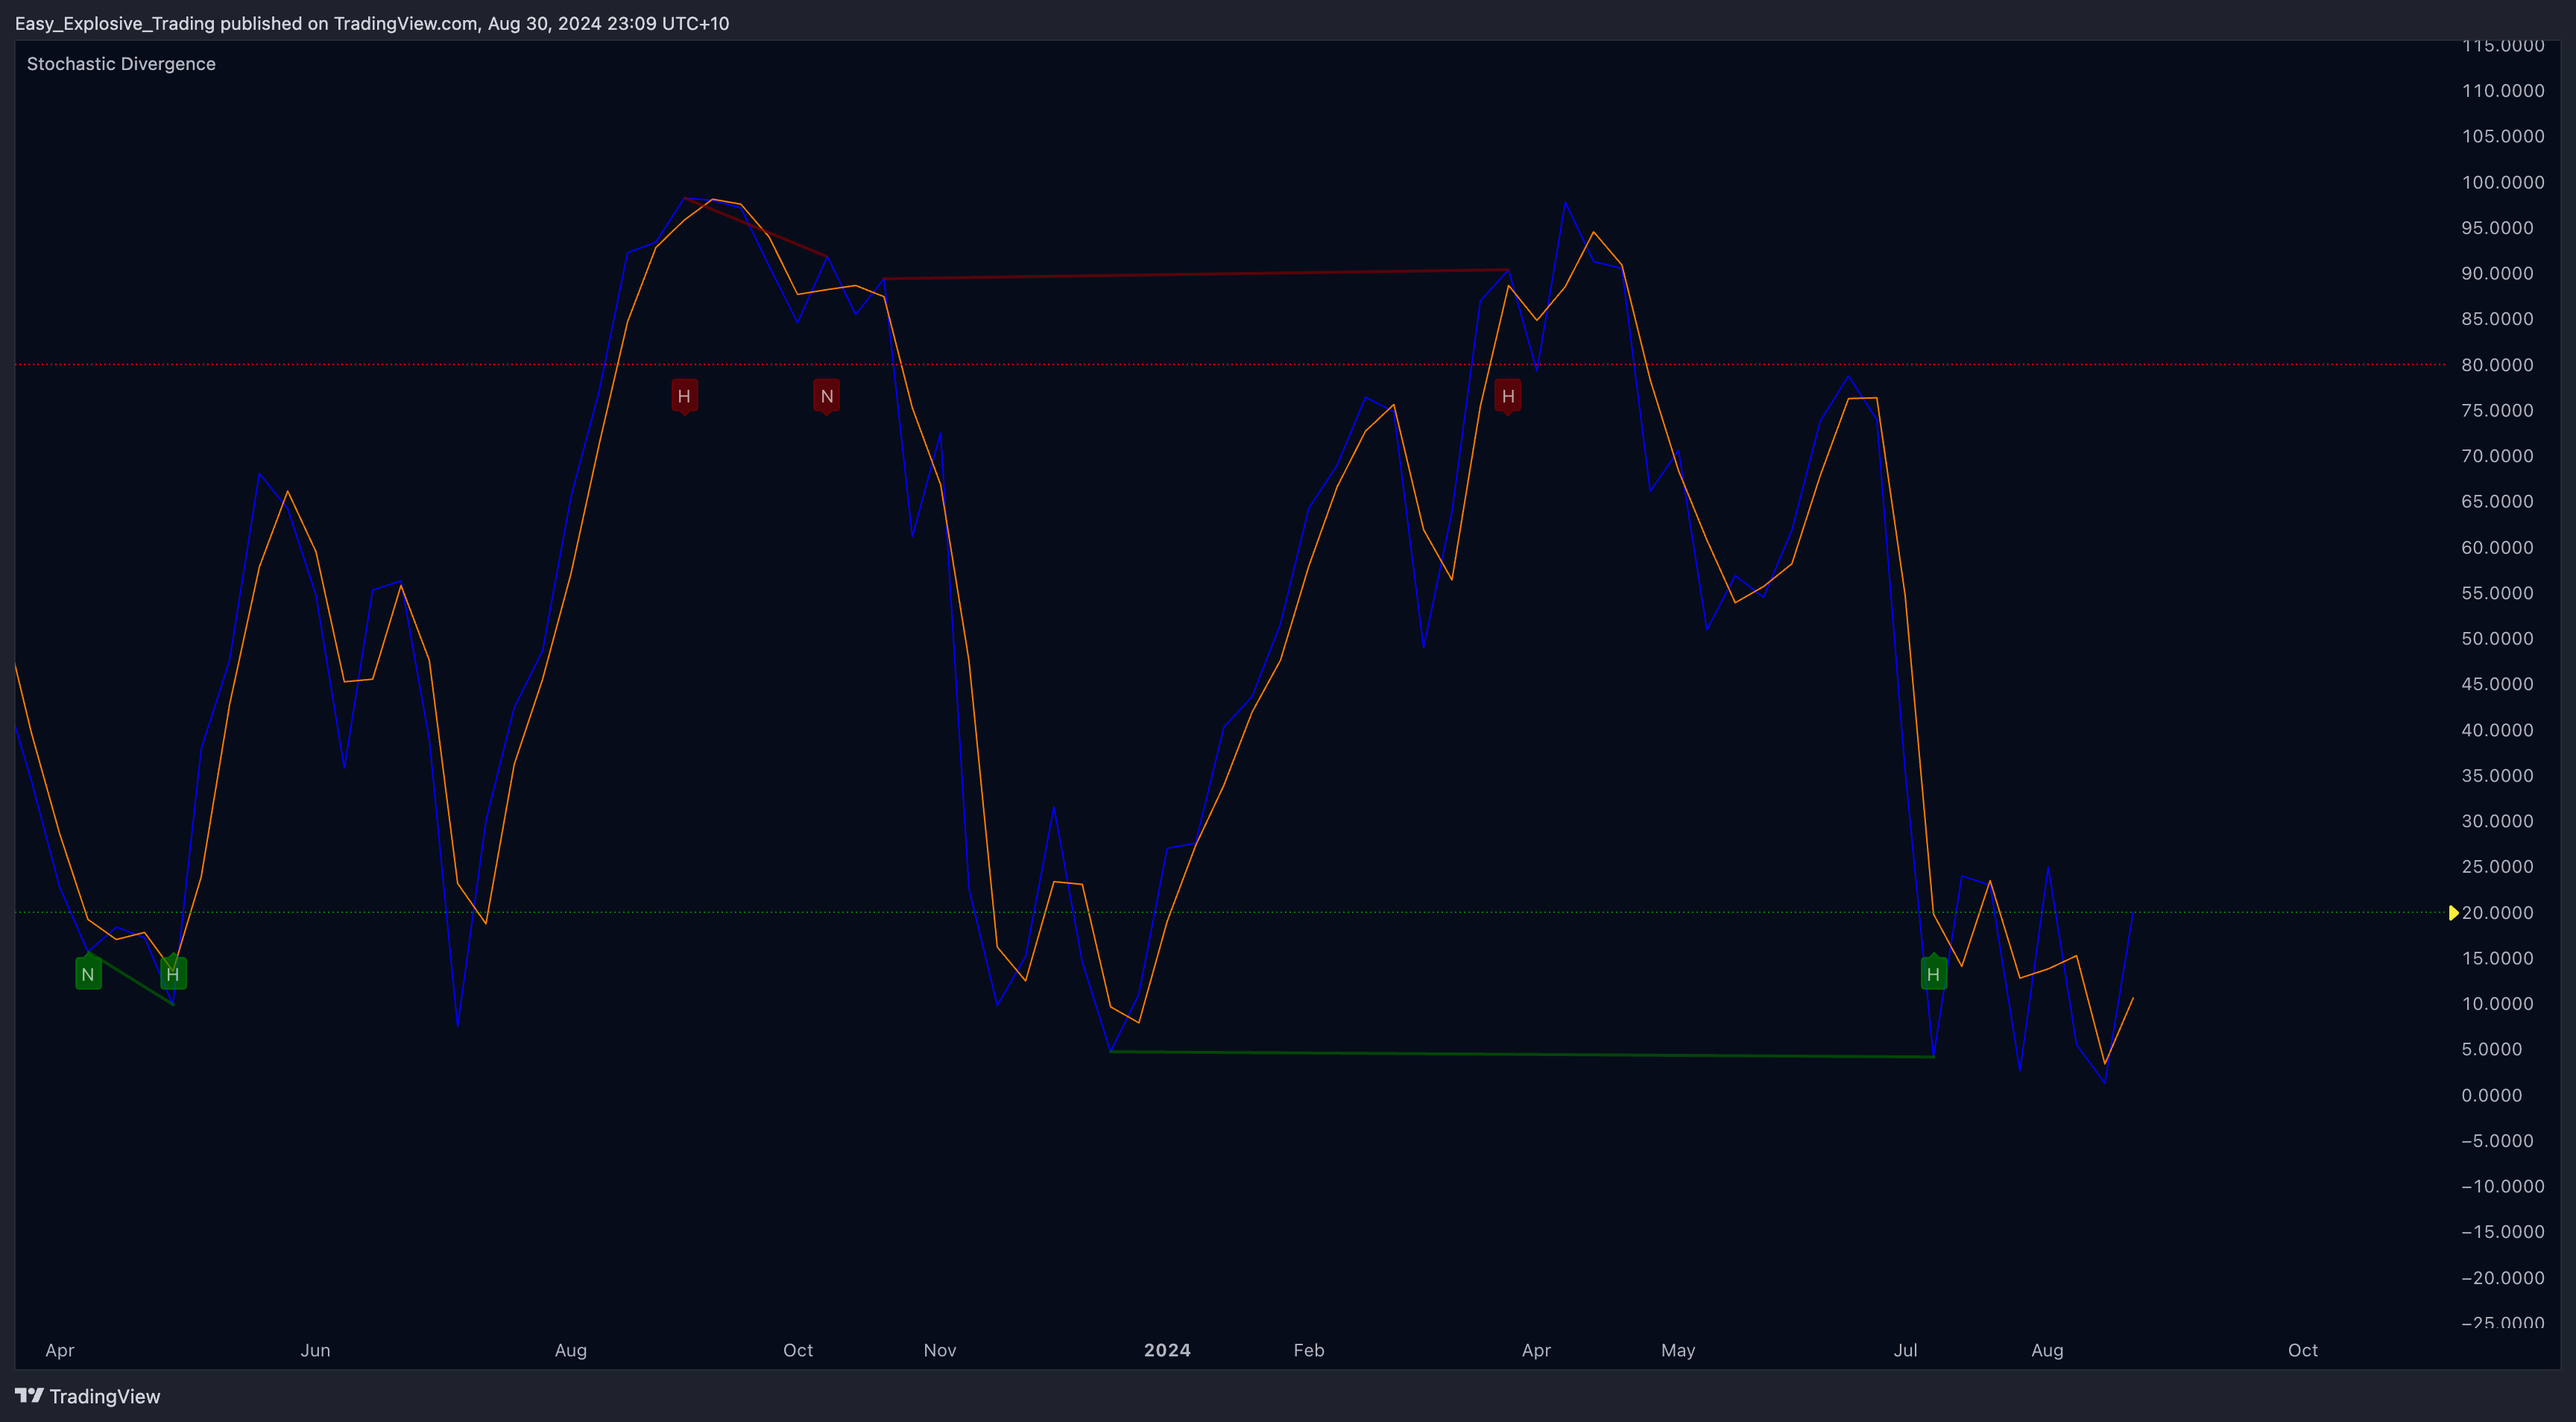The height and width of the screenshot is (1422, 2576).
Task: Click the −20.0000 price axis label
Action: [2503, 1278]
